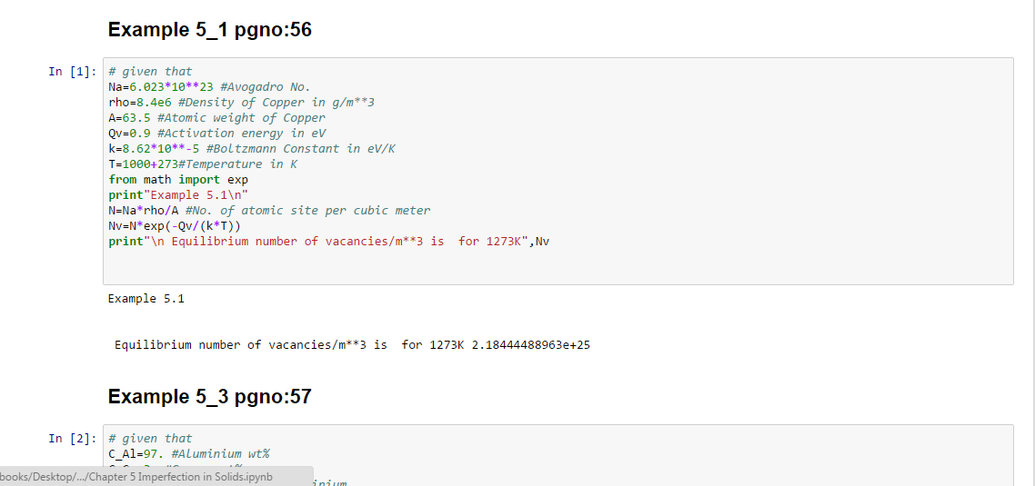Viewport: 1035px width, 486px height.
Task: Click the 'Example 5_1 pgno:56' heading
Action: pyautogui.click(x=209, y=30)
